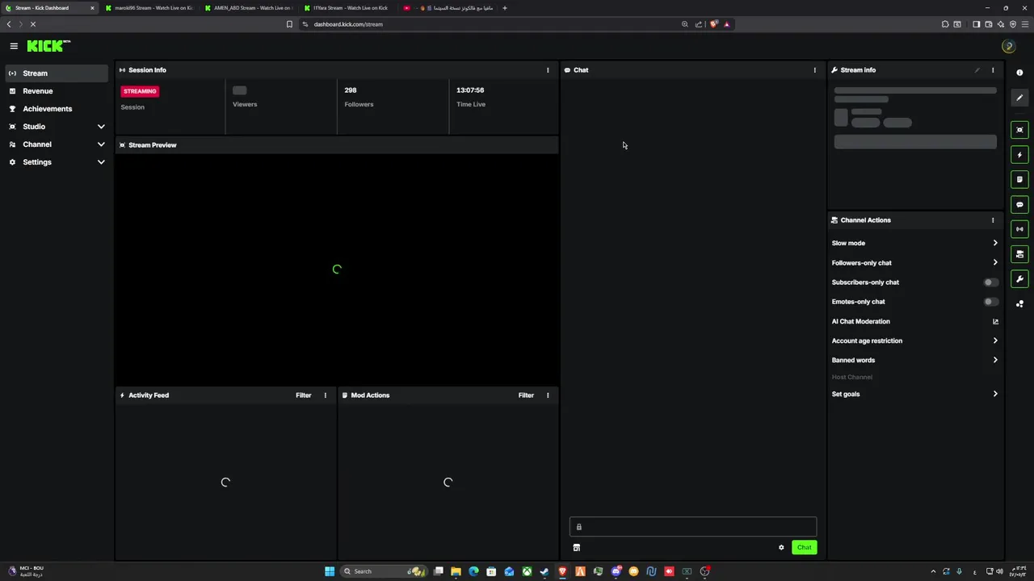Open chat settings gear icon

pyautogui.click(x=781, y=548)
